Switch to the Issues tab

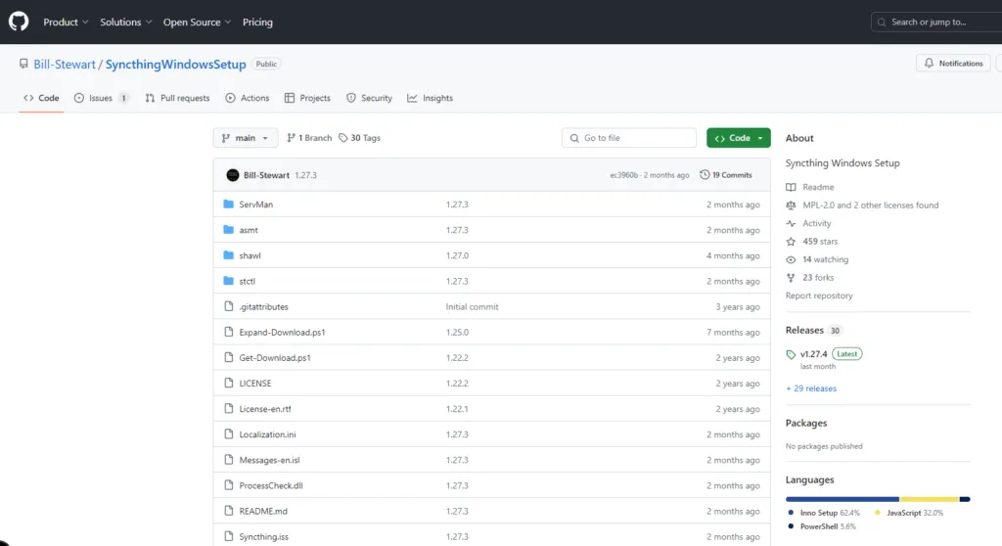click(x=102, y=98)
